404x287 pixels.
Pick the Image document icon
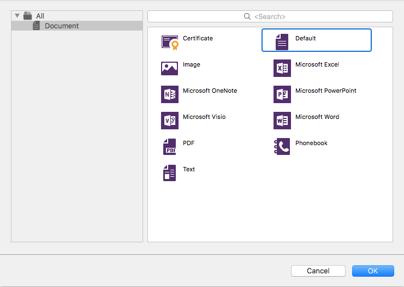[170, 68]
